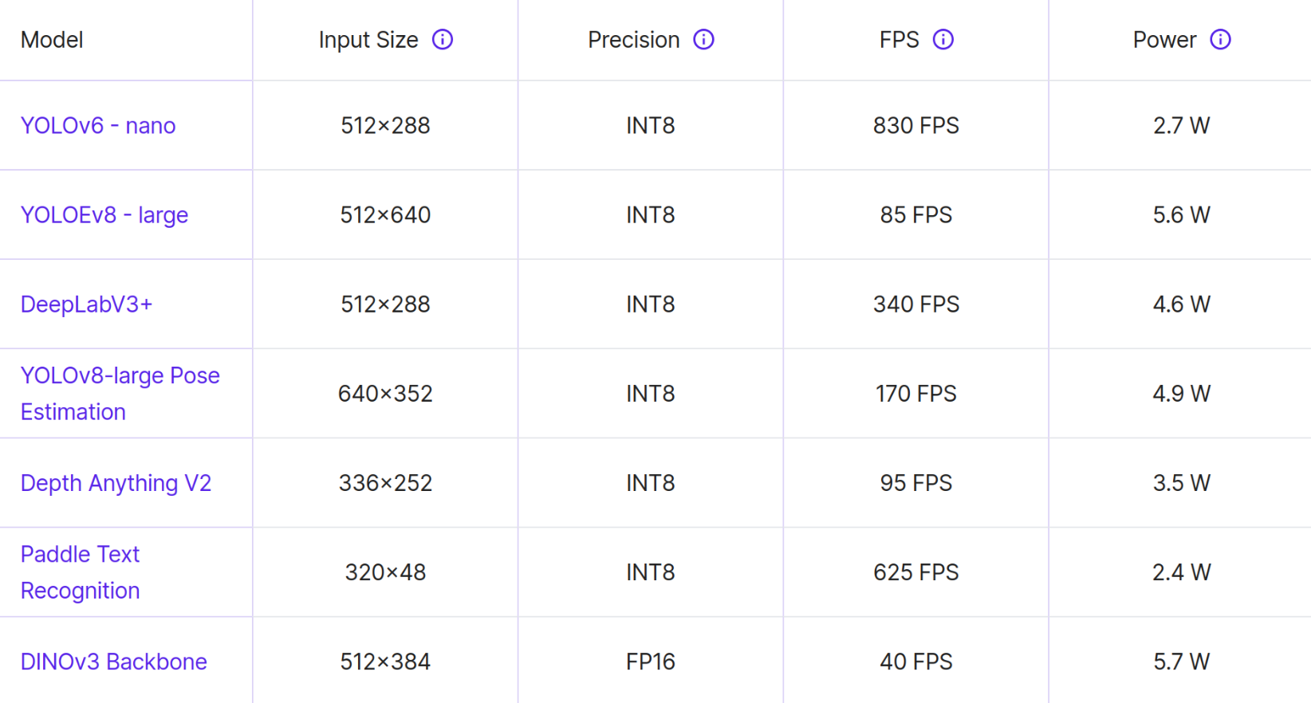Click the 830 FPS cell
This screenshot has height=703, width=1311.
[915, 126]
